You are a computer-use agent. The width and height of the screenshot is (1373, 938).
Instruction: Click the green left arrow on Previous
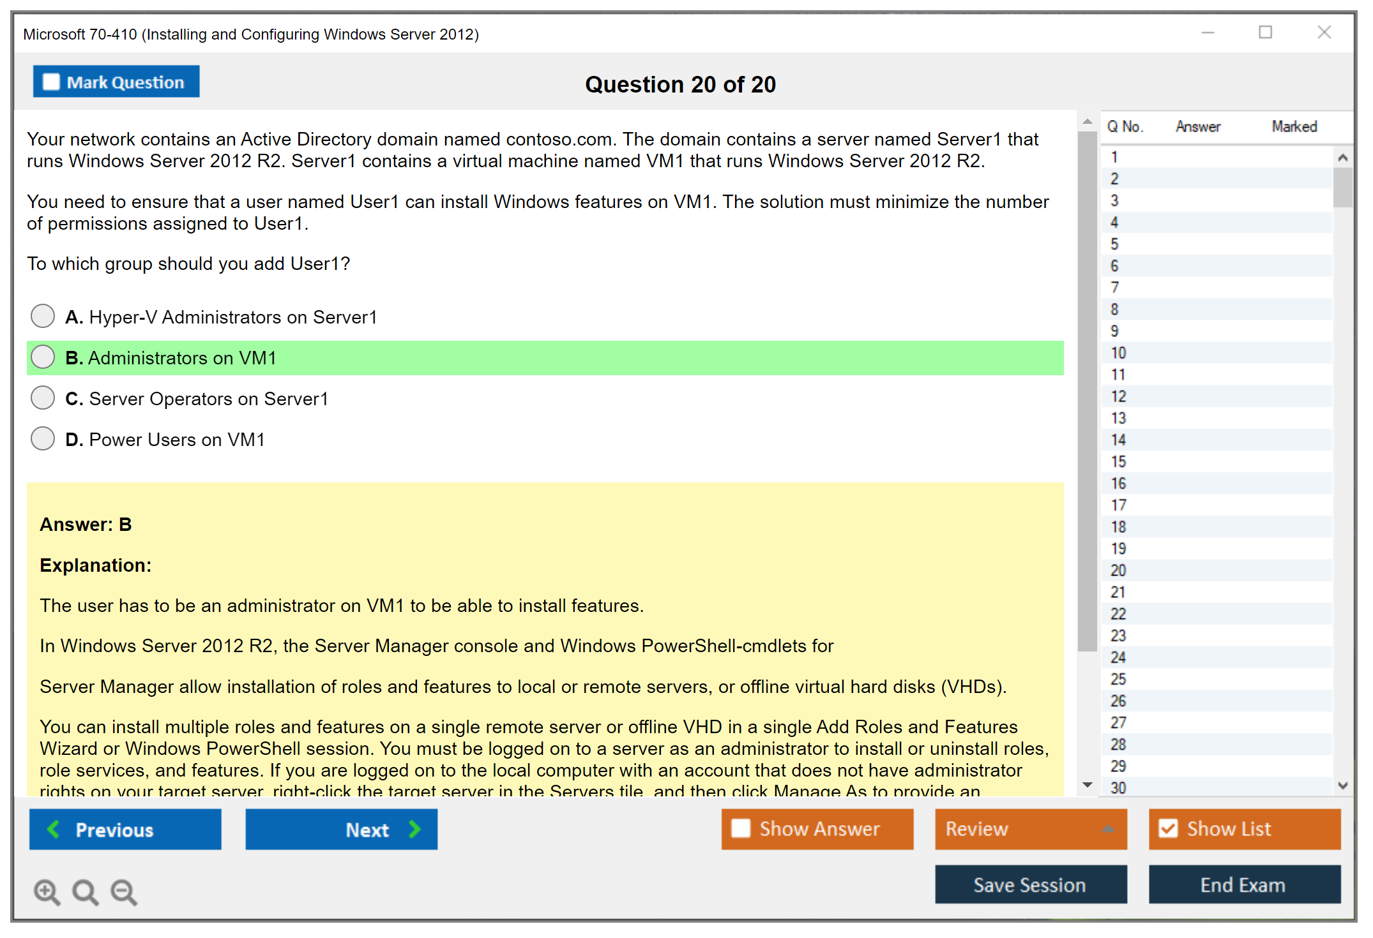tap(54, 829)
